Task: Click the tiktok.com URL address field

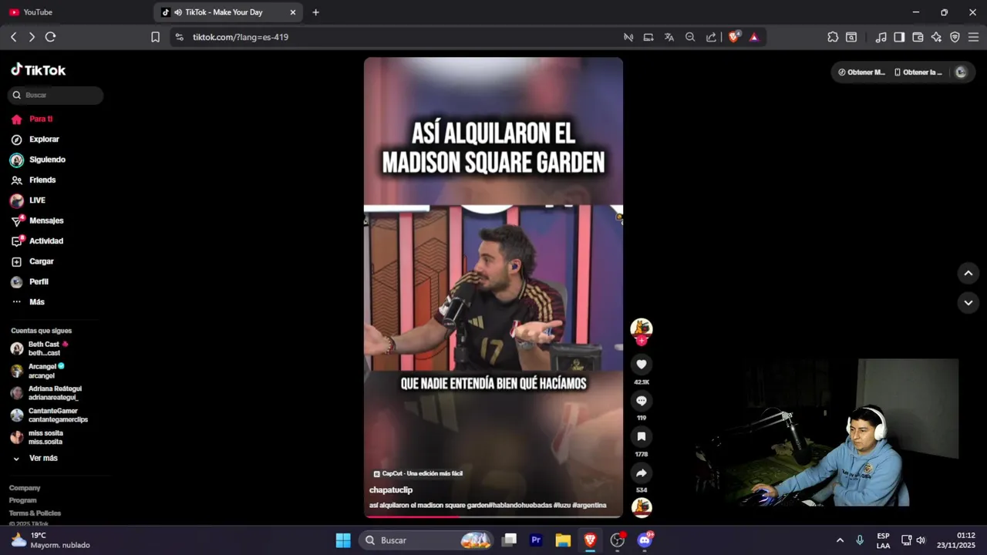Action: click(x=401, y=37)
